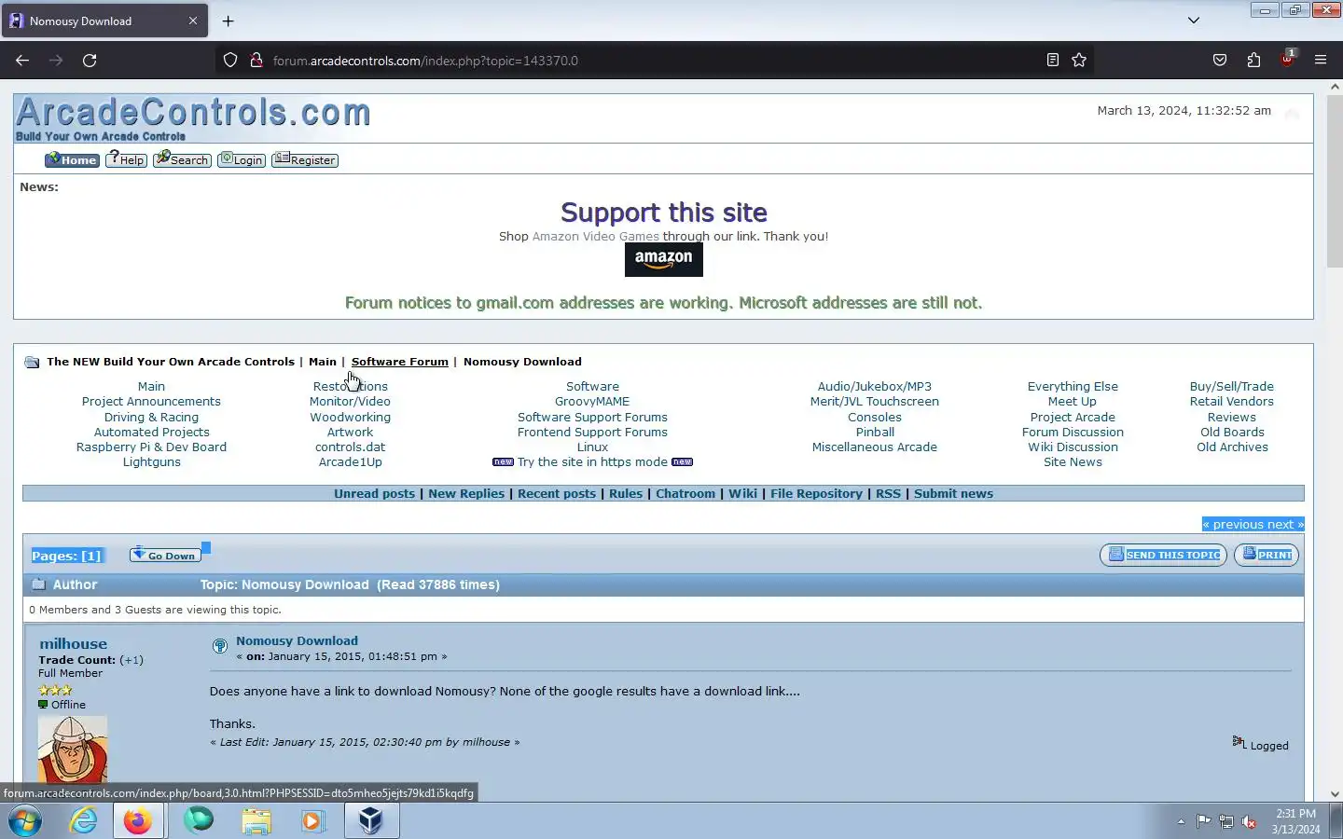The width and height of the screenshot is (1343, 839).
Task: Click the browser Back arrow
Action: point(22,60)
